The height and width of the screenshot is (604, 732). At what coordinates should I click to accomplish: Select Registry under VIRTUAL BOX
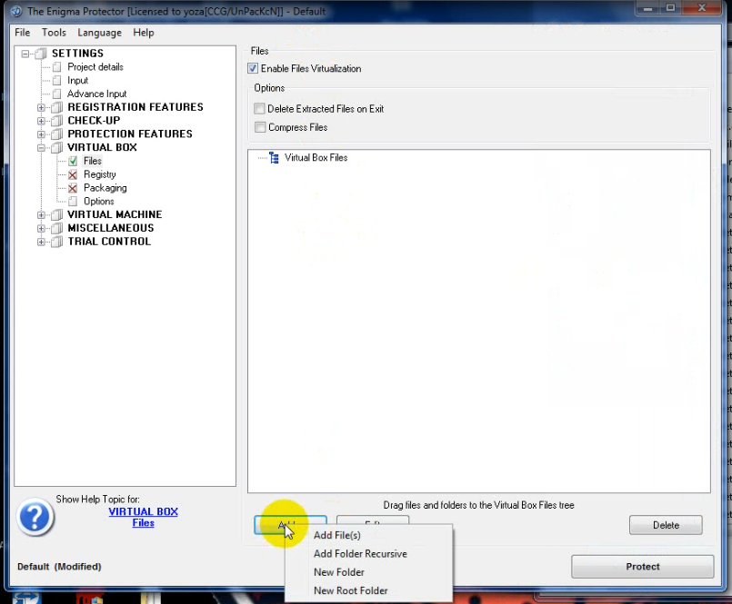100,174
